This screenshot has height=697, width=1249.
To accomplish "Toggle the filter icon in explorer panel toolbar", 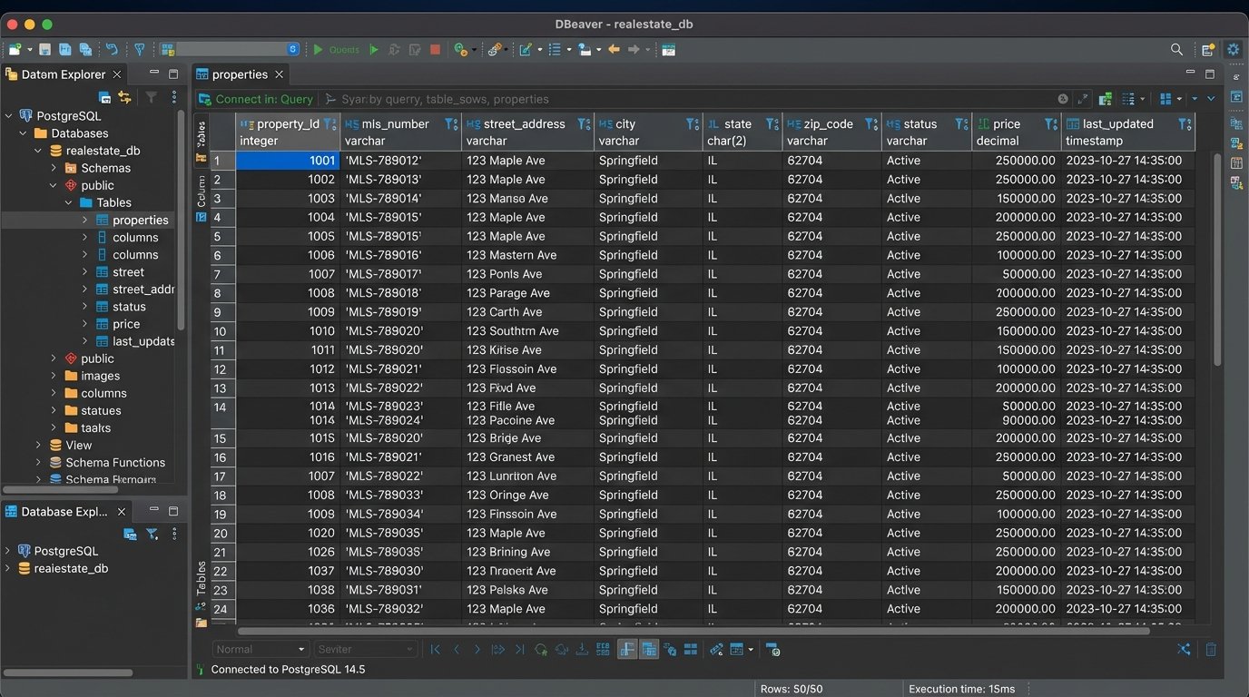I will (152, 97).
